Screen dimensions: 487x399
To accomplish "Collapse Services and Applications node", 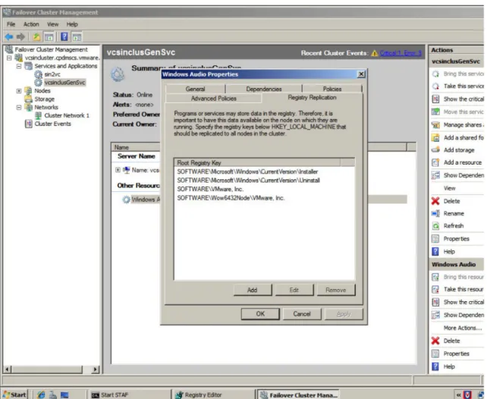I will pos(19,66).
